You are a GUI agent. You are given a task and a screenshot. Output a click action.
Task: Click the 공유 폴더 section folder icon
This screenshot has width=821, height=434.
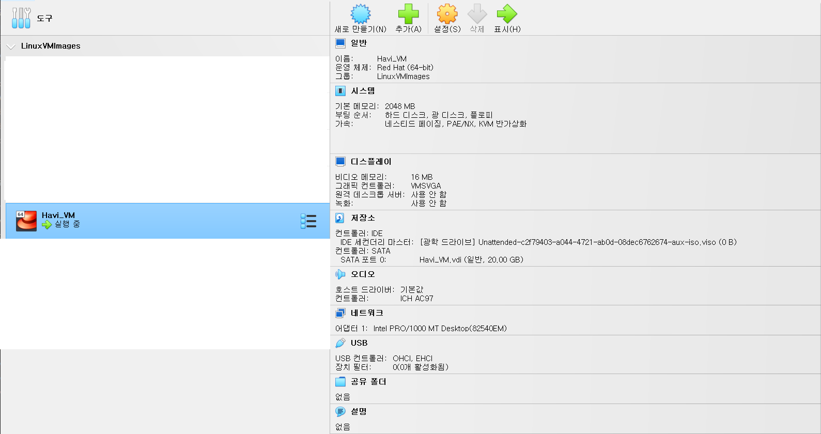click(340, 382)
